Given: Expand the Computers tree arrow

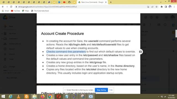Looking at the screenshot, I should tap(2, 38).
